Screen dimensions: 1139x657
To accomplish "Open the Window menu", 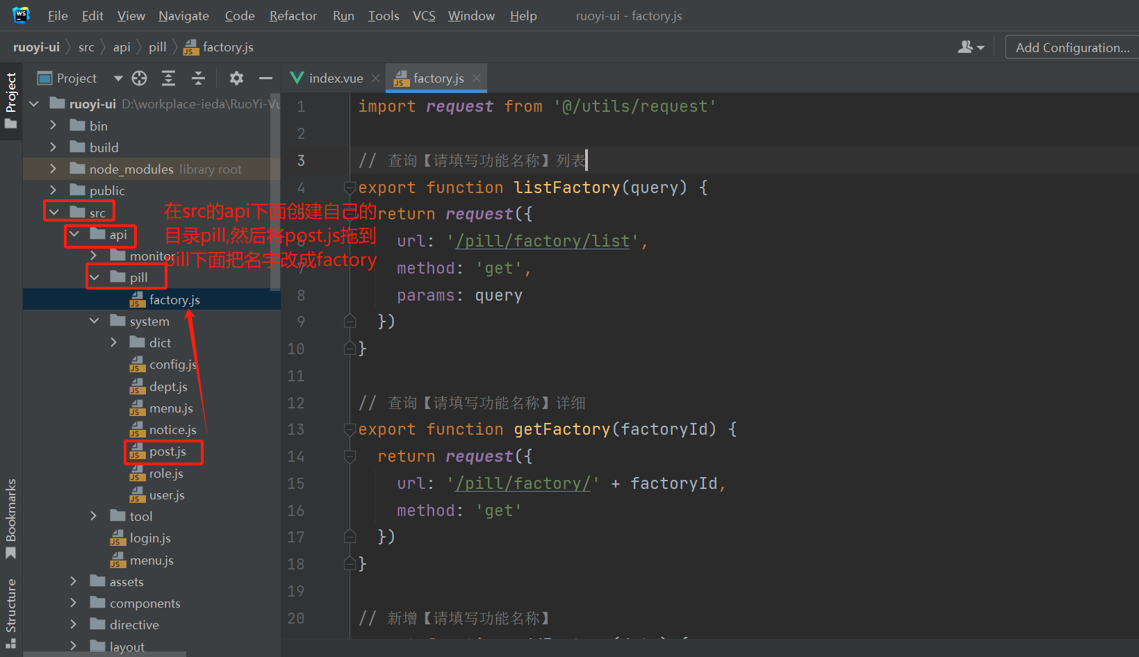I will (471, 15).
